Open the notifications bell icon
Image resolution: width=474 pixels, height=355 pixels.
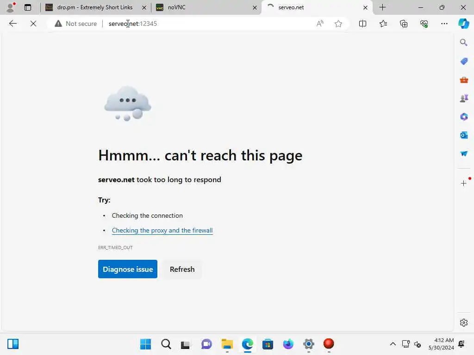462,344
